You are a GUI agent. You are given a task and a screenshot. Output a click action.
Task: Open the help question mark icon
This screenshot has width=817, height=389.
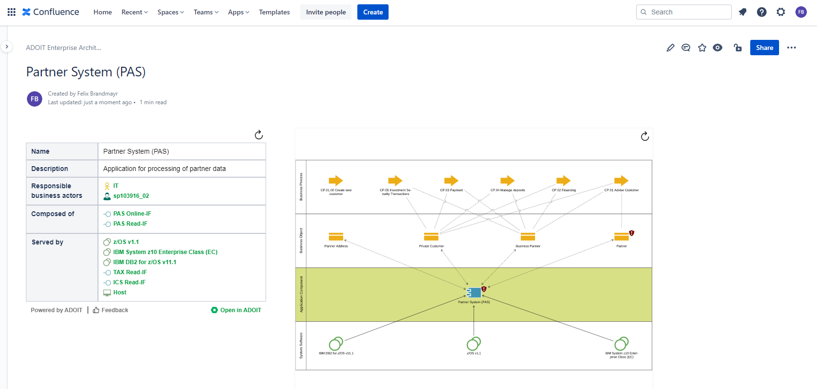pyautogui.click(x=762, y=12)
